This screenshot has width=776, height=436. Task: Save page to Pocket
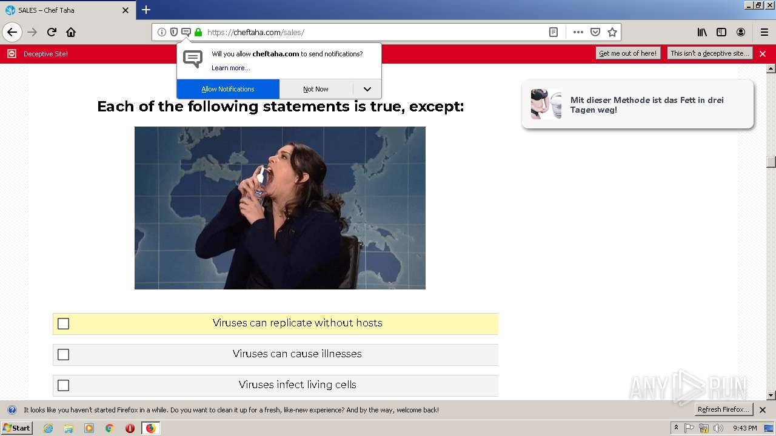coord(595,32)
